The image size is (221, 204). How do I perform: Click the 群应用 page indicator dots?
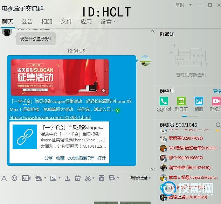click(x=190, y=116)
